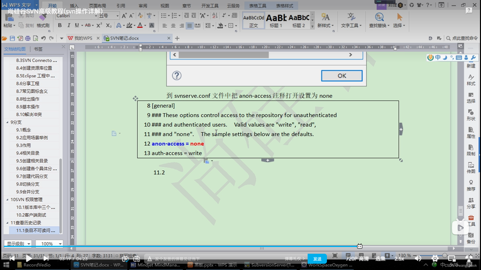Image resolution: width=481 pixels, height=270 pixels.
Task: Collapse the 10 SVN permissions section
Action: pos(7,199)
